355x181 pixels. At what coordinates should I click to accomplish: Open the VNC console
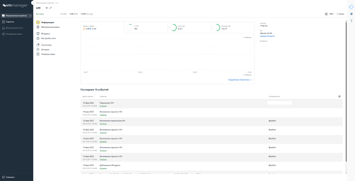point(329,14)
